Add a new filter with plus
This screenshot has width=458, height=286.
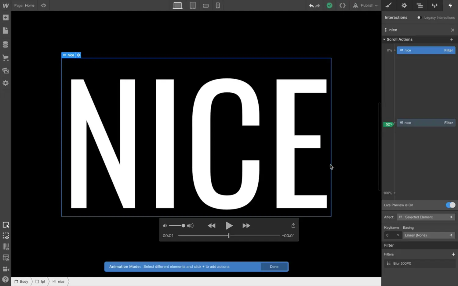click(x=453, y=254)
